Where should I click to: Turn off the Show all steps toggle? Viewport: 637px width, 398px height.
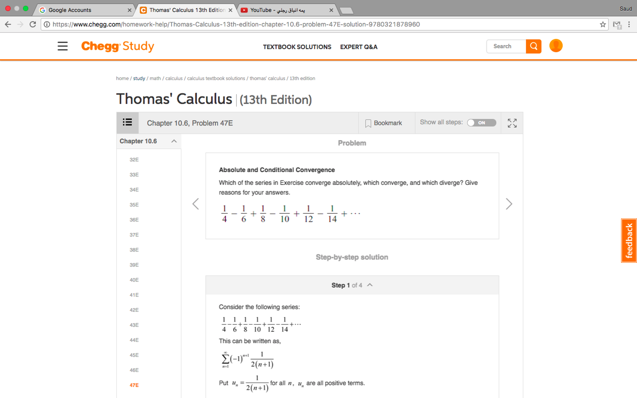click(x=481, y=123)
